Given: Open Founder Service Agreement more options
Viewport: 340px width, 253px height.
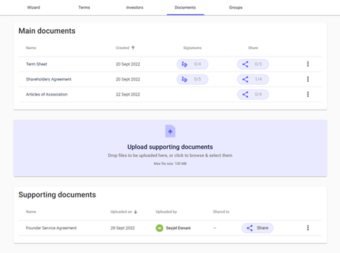Looking at the screenshot, I should click(308, 228).
